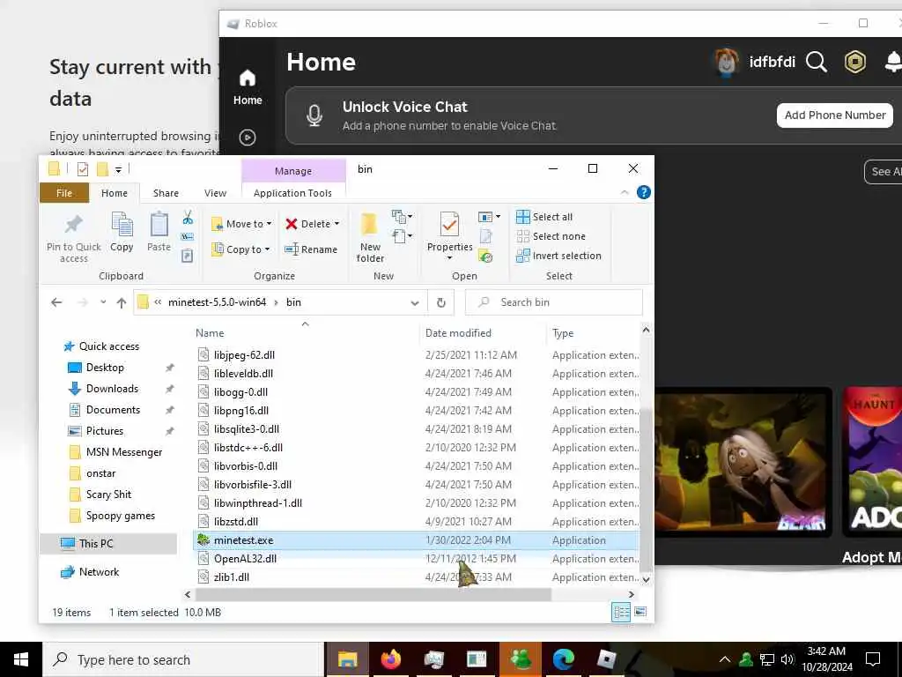Image resolution: width=902 pixels, height=677 pixels.
Task: Create a New folder from ribbon
Action: [370, 238]
